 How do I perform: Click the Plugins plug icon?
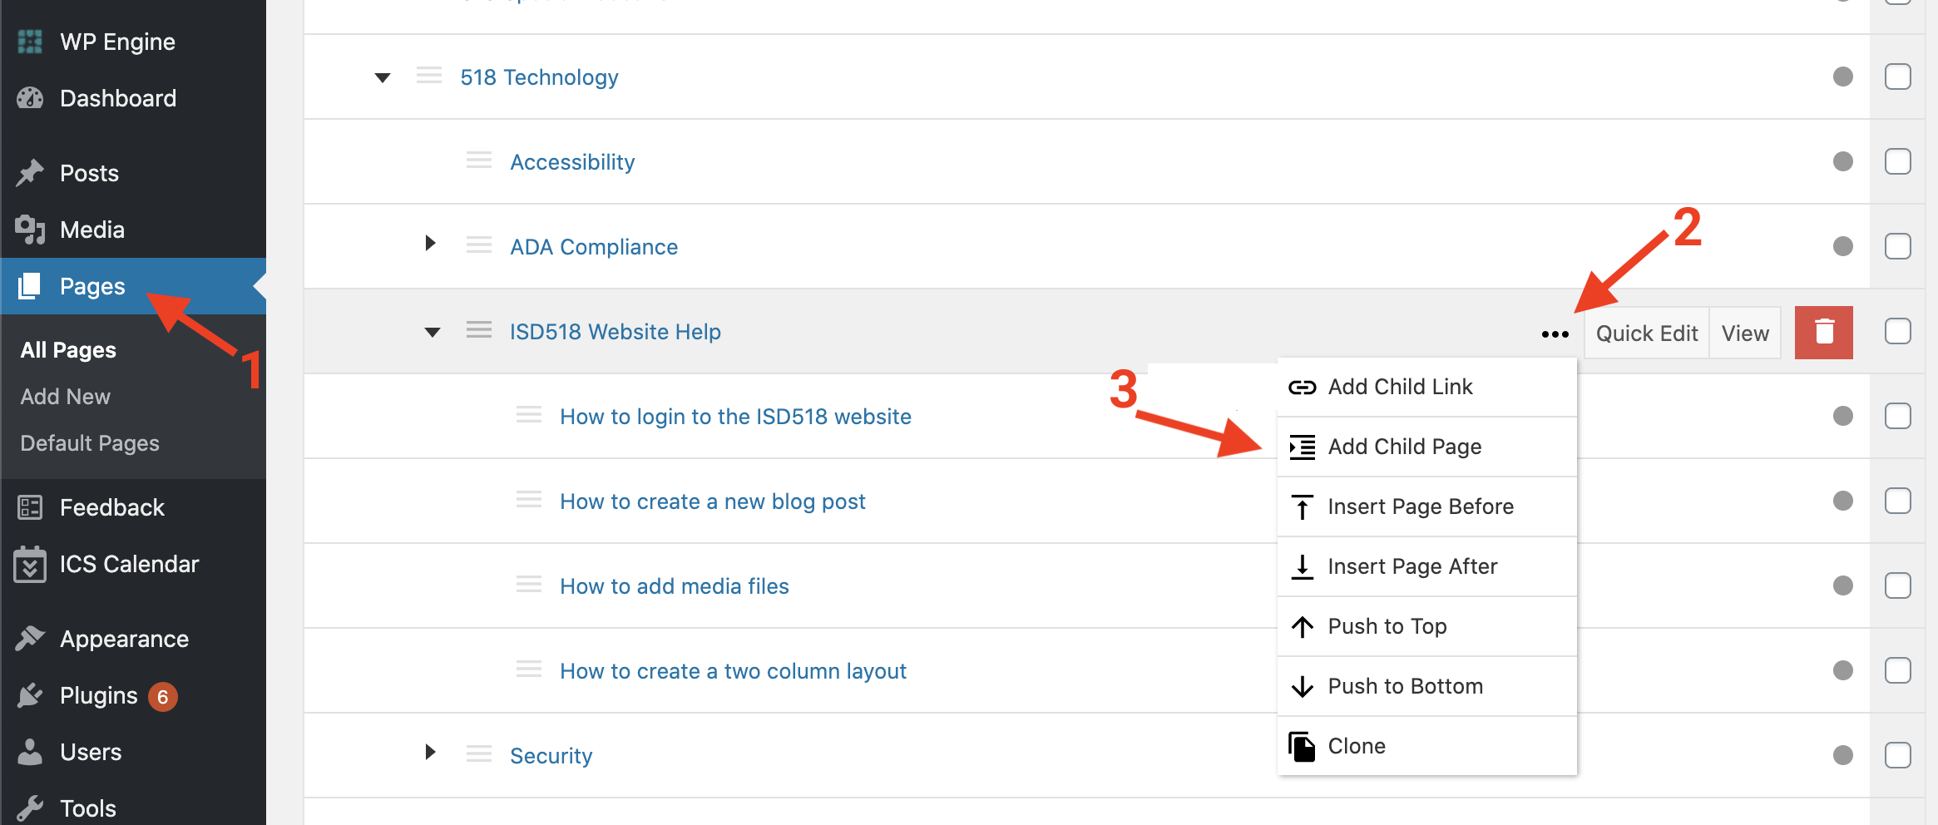pos(30,695)
